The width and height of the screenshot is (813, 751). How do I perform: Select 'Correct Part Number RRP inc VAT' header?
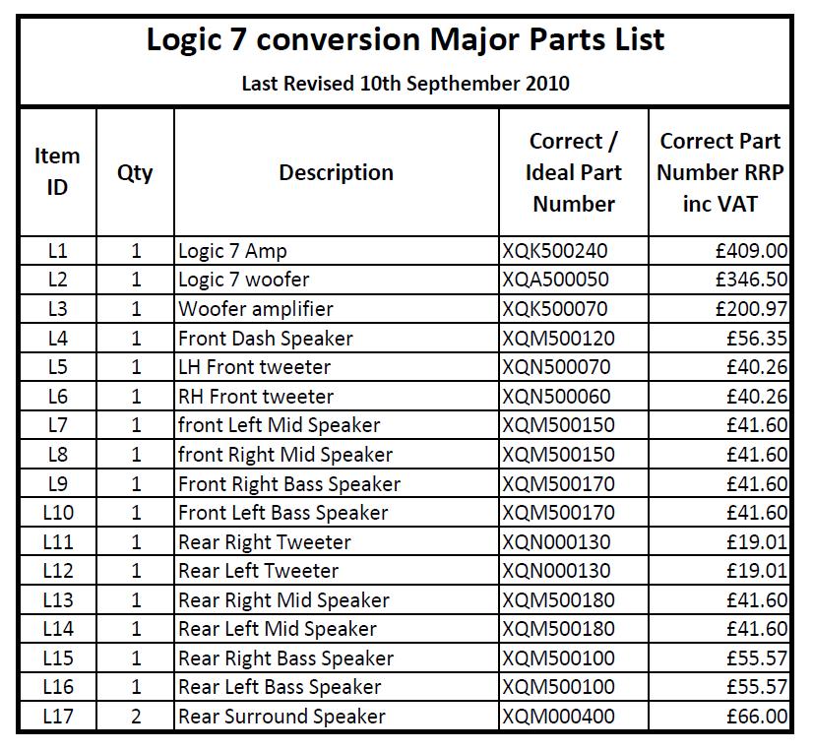pos(719,171)
